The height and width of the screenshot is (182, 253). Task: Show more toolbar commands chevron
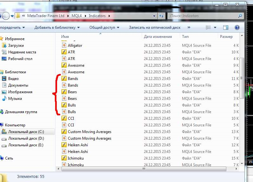(x=189, y=27)
